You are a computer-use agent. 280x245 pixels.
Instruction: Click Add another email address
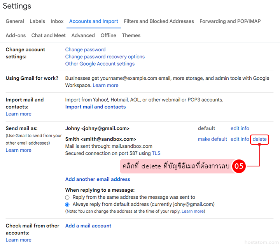98,179
